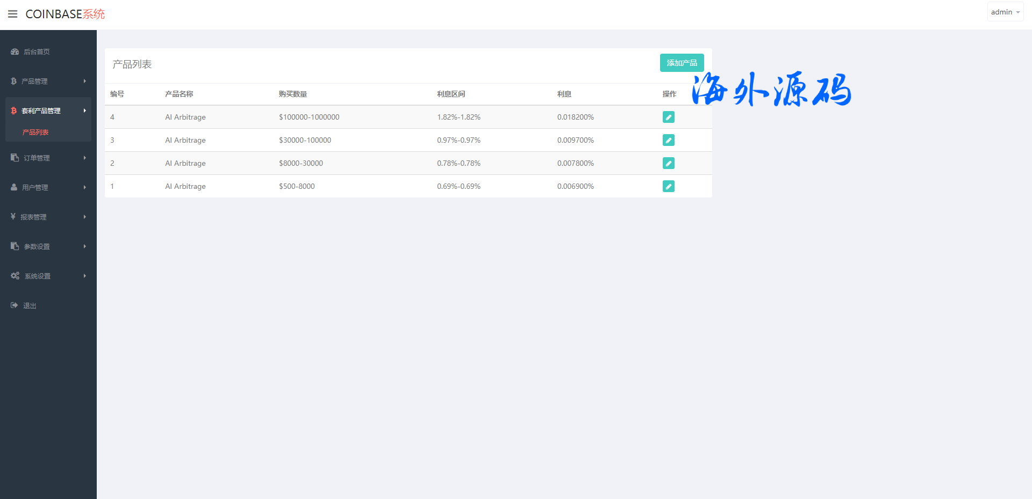Screen dimensions: 1032x499
Task: Click the gears icon beside 系统设置
Action: point(15,276)
